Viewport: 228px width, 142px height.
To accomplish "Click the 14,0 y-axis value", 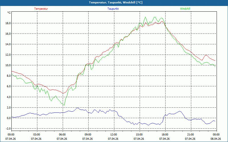I will 8,44.
